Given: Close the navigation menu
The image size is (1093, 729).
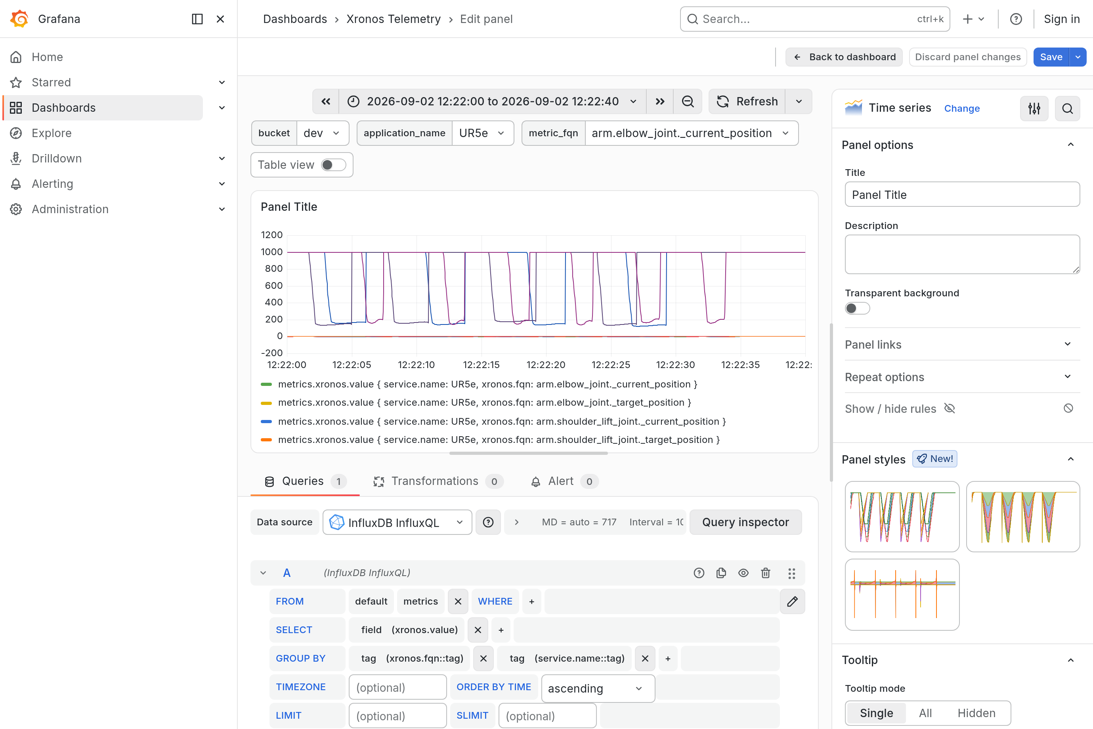Looking at the screenshot, I should click(220, 19).
